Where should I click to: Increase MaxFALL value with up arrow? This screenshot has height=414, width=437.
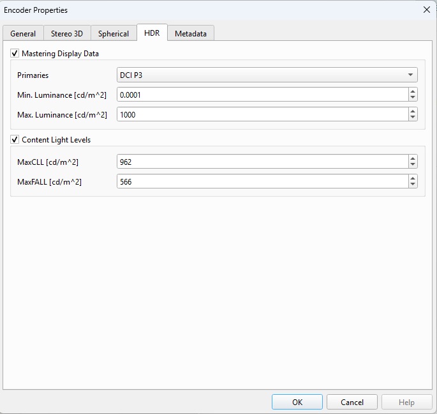[413, 178]
